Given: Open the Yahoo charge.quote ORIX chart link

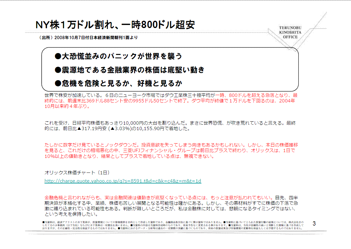Looking at the screenshot, I should (x=122, y=181).
